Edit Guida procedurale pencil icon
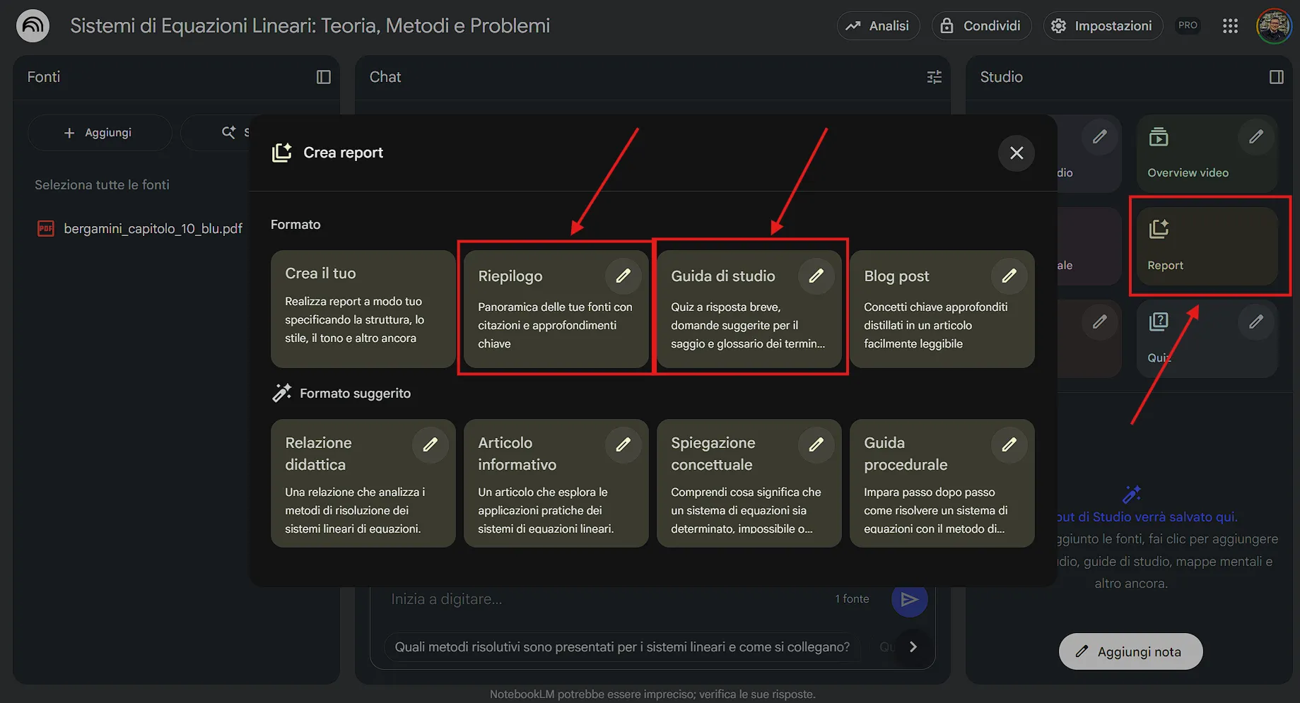 pyautogui.click(x=1009, y=444)
